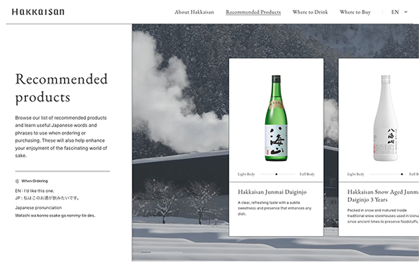Click the green Junmai Daiginjo bottle image
The image size is (419, 262).
[276, 118]
